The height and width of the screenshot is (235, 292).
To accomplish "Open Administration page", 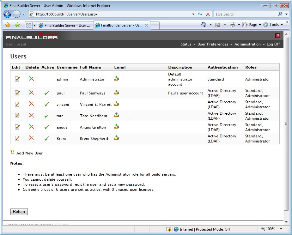I will pyautogui.click(x=247, y=44).
